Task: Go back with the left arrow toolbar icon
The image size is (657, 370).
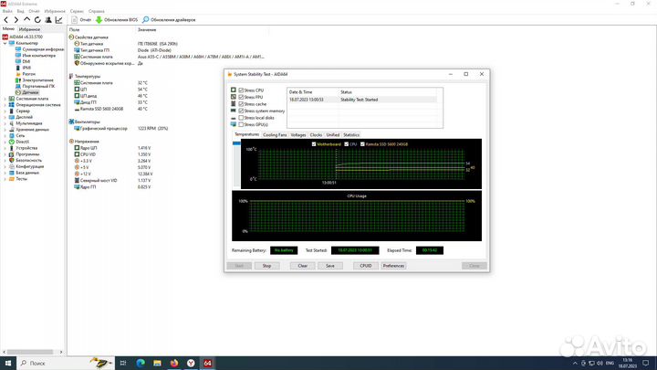Action: (5, 20)
